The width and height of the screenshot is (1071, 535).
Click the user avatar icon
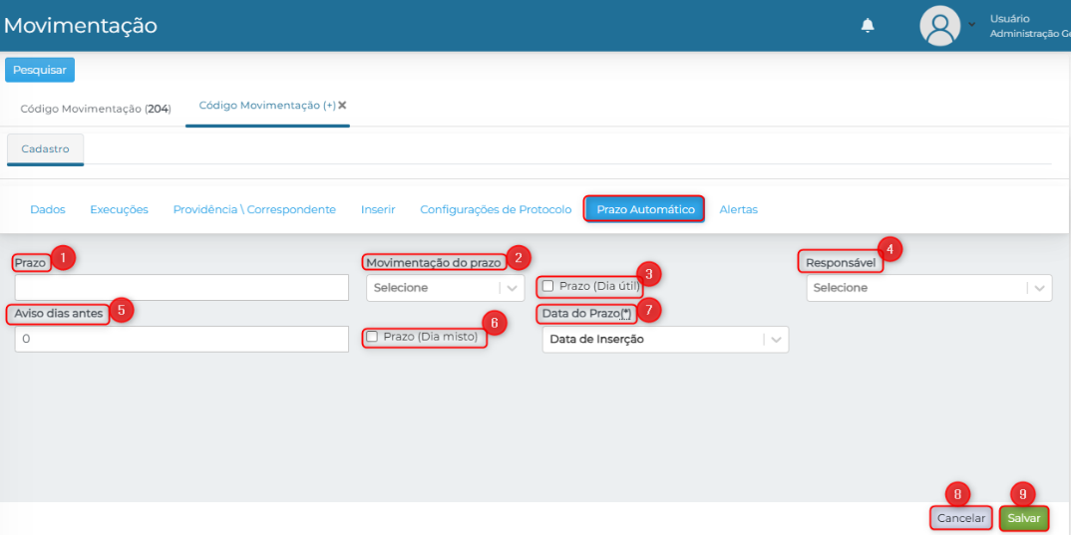pos(940,26)
